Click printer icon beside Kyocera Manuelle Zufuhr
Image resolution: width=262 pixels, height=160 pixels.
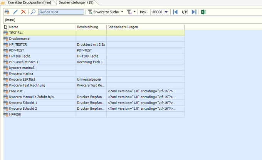6,97
